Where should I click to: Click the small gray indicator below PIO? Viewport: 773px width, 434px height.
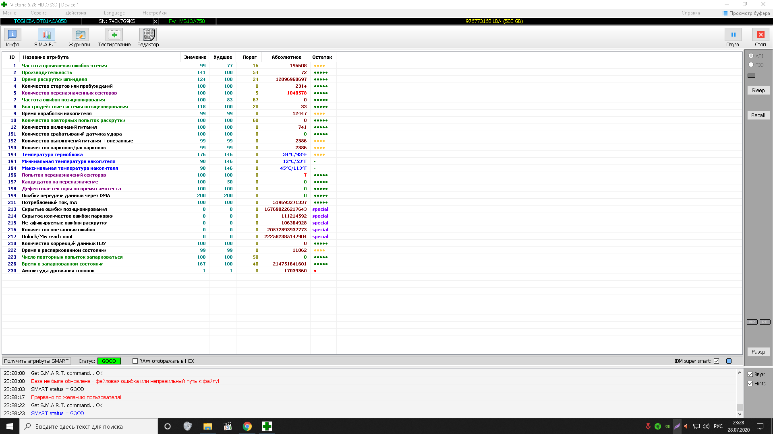752,75
